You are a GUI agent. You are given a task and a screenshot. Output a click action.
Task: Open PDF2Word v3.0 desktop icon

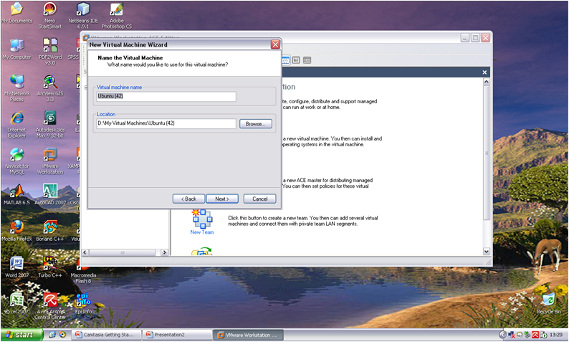[x=50, y=52]
